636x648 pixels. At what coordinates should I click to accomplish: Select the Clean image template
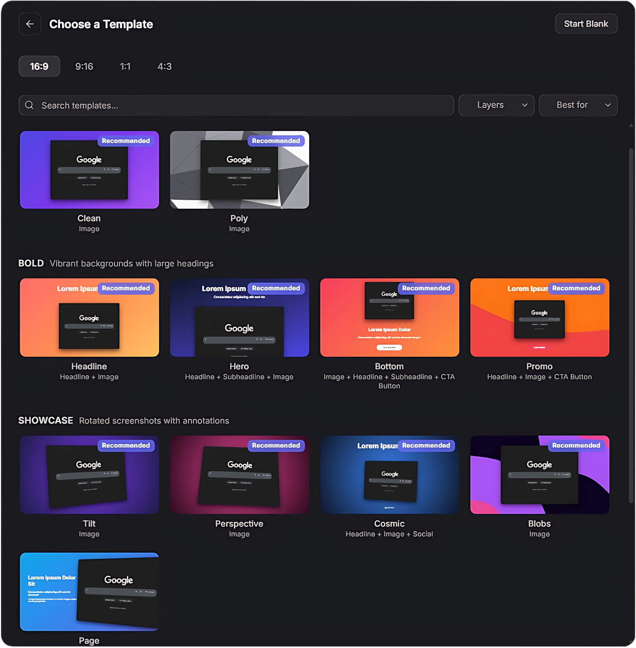(x=89, y=170)
